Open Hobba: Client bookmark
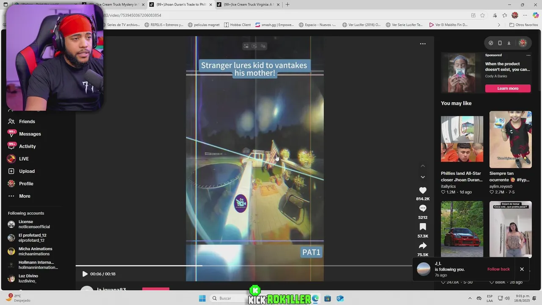This screenshot has width=542, height=305. [238, 25]
